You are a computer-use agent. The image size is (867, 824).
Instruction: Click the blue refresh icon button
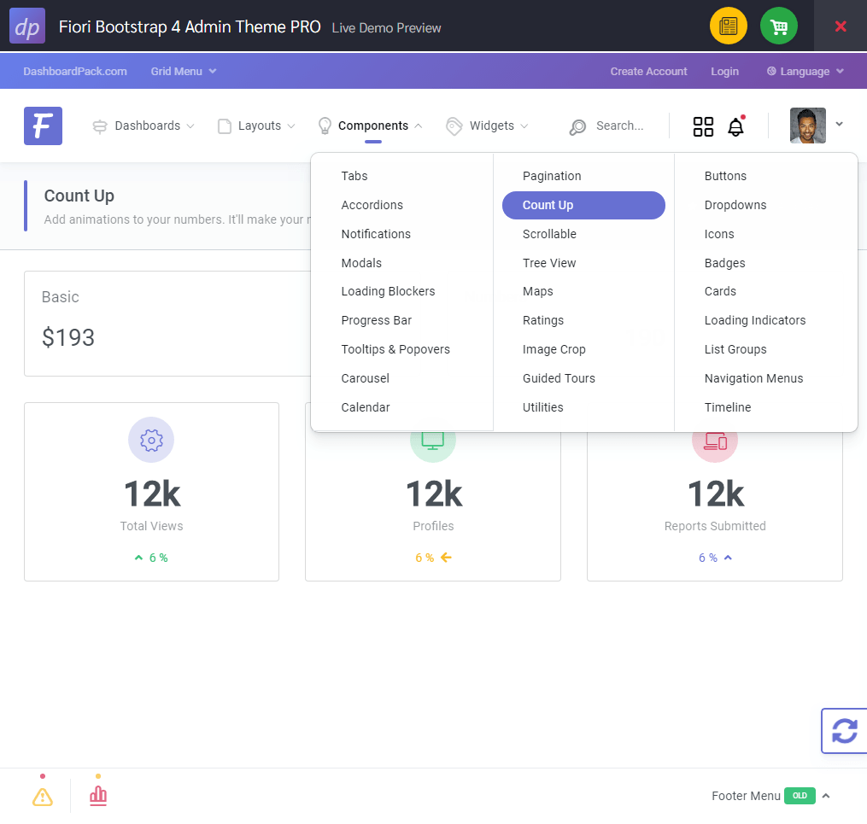click(x=844, y=731)
